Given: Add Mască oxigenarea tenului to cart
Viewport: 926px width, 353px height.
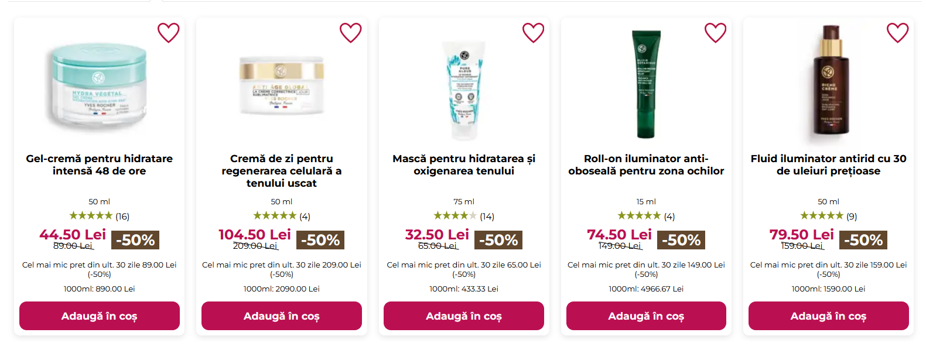Looking at the screenshot, I should pos(464,316).
